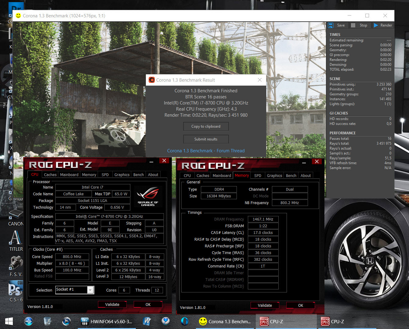Switch to Corona 1.3 Benchmark in taskbar
The image size is (409, 329).
(x=225, y=321)
